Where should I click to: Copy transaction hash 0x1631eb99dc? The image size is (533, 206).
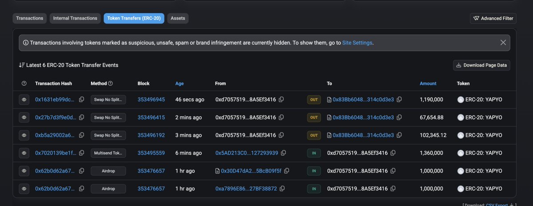pyautogui.click(x=81, y=100)
